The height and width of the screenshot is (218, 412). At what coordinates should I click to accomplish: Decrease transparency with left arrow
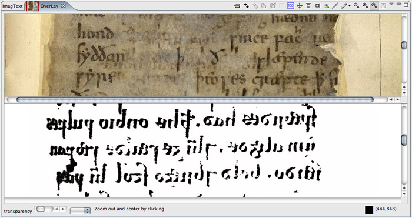coord(57,209)
